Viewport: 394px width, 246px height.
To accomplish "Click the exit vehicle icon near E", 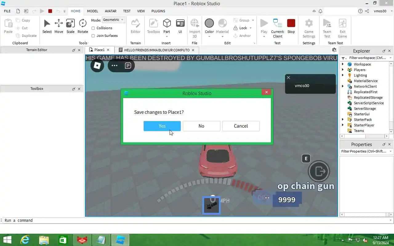I will [x=319, y=171].
